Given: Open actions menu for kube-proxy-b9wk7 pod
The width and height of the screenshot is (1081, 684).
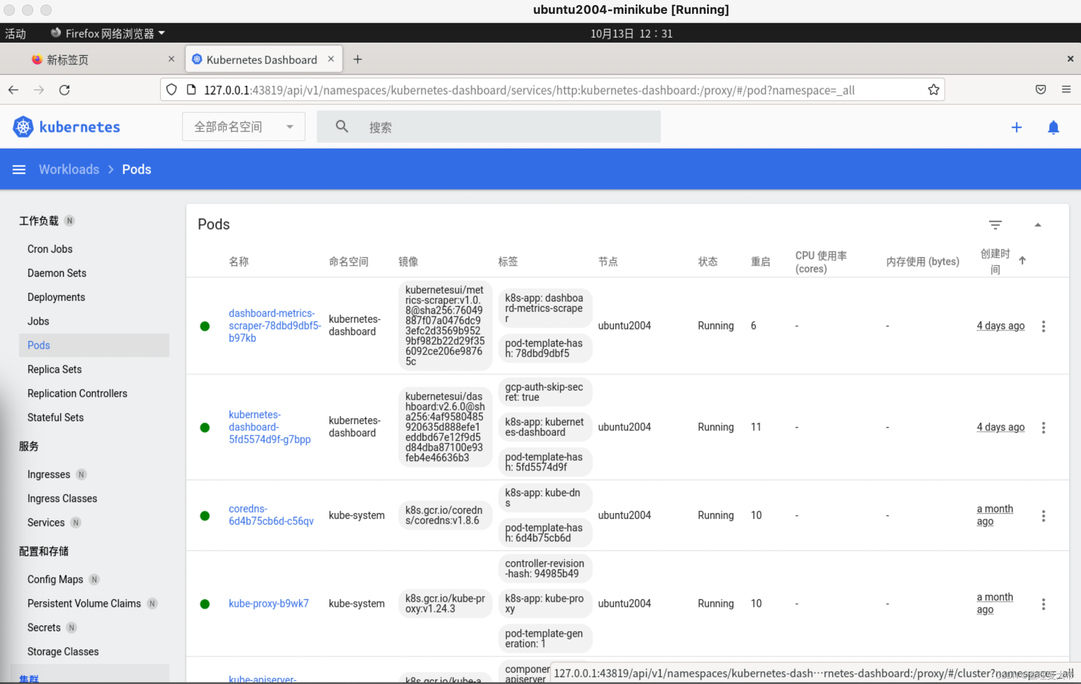Looking at the screenshot, I should (1043, 604).
